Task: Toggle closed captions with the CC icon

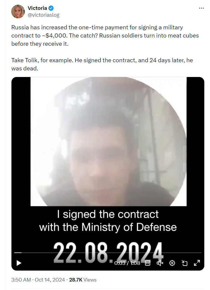Action: tap(147, 263)
